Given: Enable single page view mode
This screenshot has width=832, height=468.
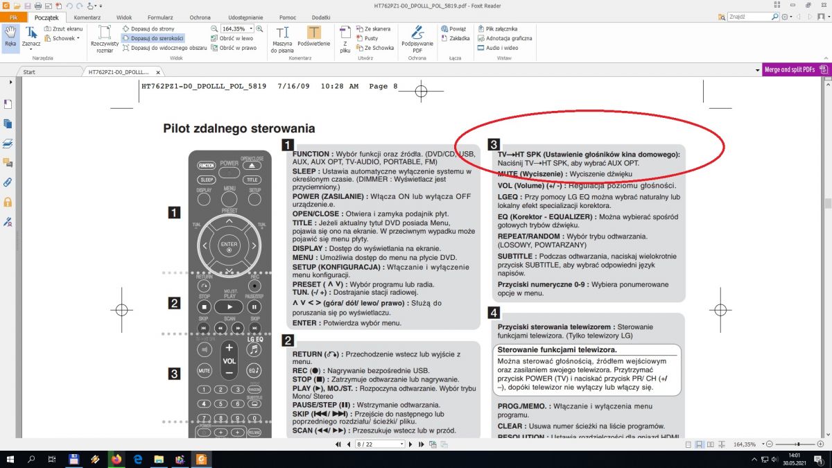Looking at the screenshot, I should coord(688,444).
